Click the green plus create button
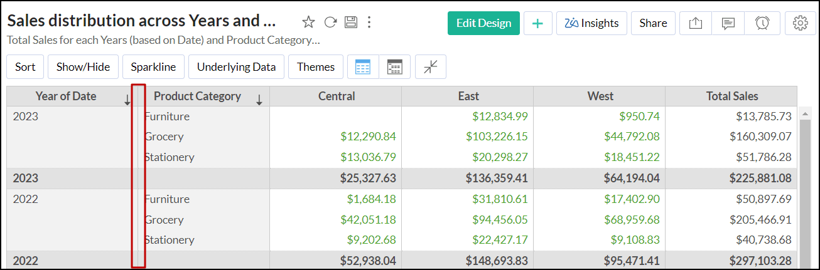This screenshot has width=820, height=270. (x=537, y=23)
